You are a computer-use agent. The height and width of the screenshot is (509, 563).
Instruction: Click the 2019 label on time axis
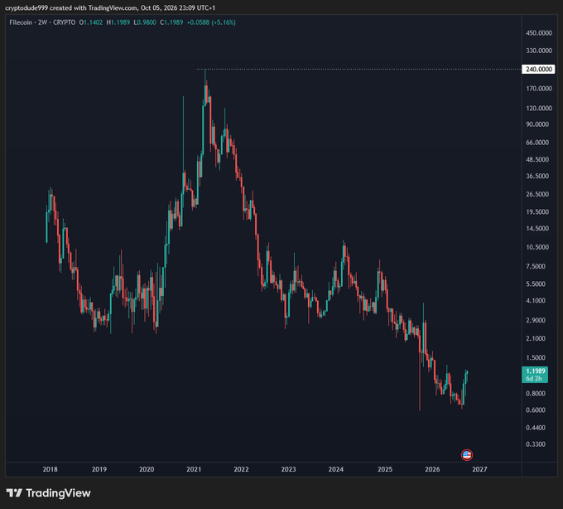click(x=99, y=469)
